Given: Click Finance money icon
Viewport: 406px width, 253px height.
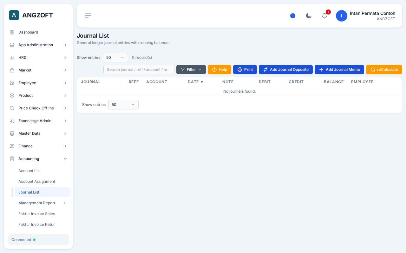Looking at the screenshot, I should tap(12, 146).
